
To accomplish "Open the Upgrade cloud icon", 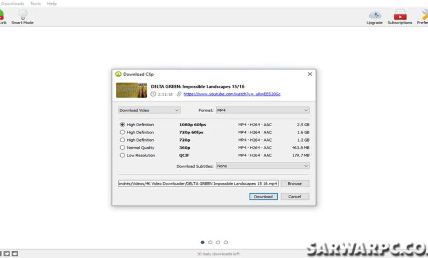I will (x=375, y=15).
